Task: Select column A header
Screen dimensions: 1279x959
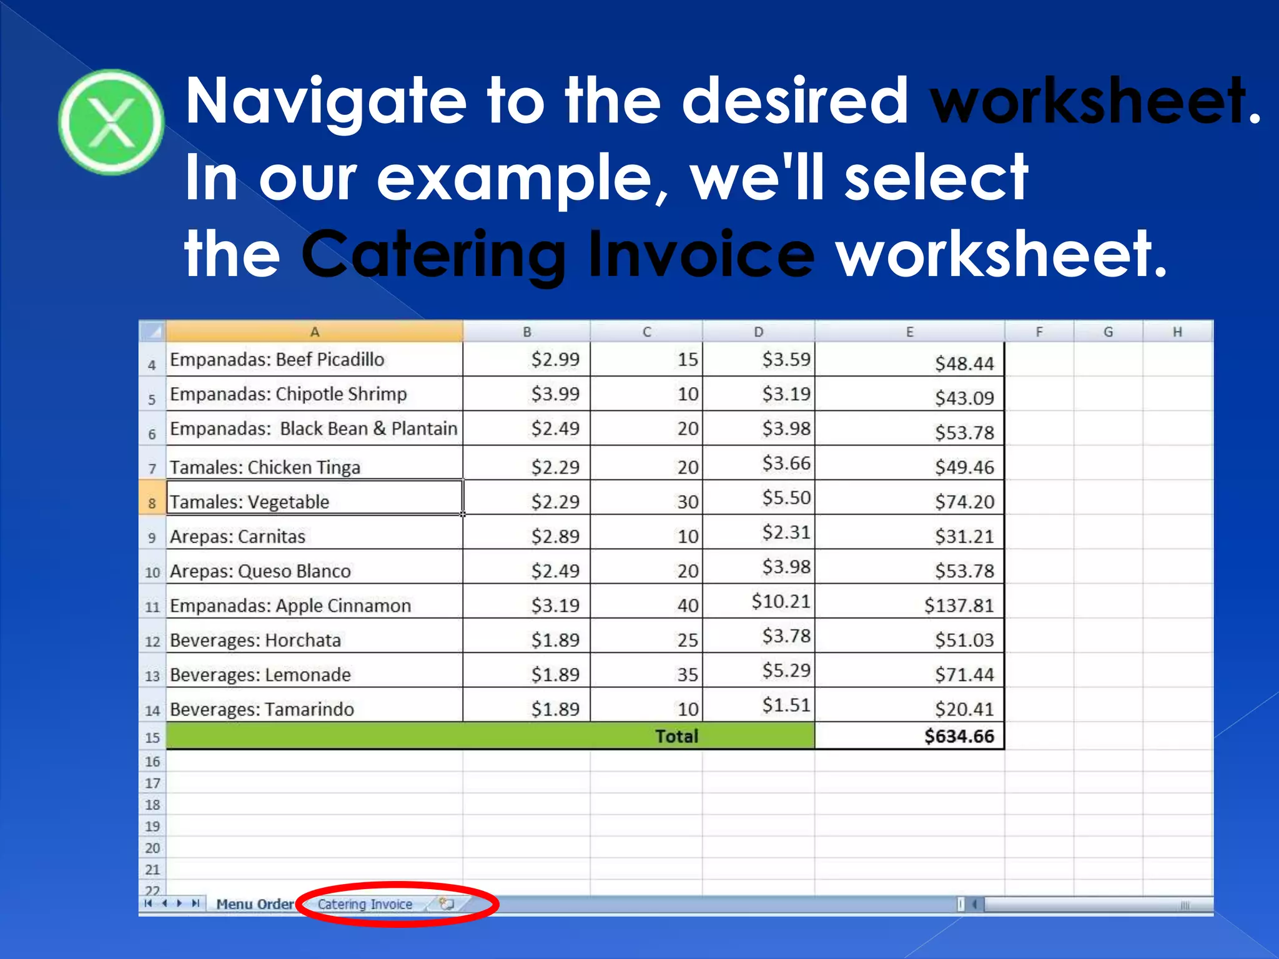Action: tap(315, 332)
